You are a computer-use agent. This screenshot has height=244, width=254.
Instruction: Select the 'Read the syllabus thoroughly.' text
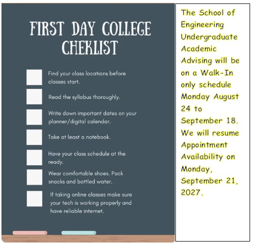pyautogui.click(x=84, y=97)
